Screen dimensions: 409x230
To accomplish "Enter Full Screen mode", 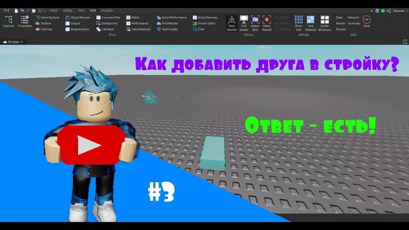I will coord(244,23).
